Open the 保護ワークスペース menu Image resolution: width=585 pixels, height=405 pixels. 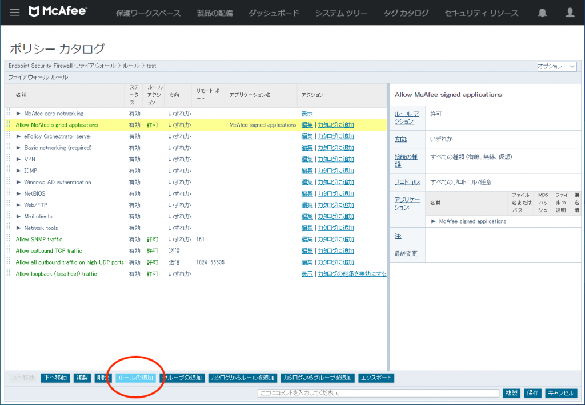coord(148,13)
